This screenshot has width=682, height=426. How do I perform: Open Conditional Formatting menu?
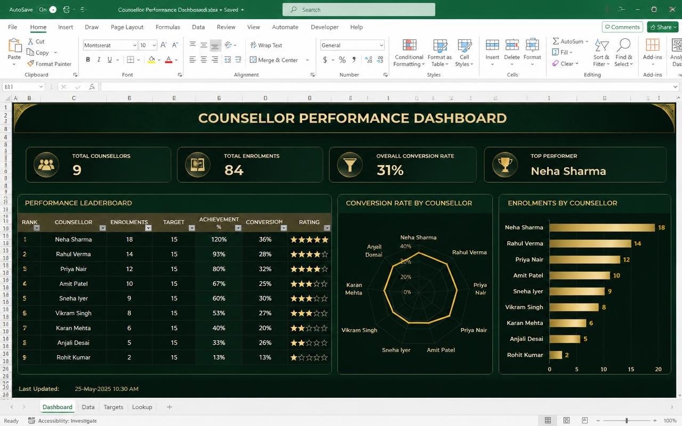coord(409,53)
